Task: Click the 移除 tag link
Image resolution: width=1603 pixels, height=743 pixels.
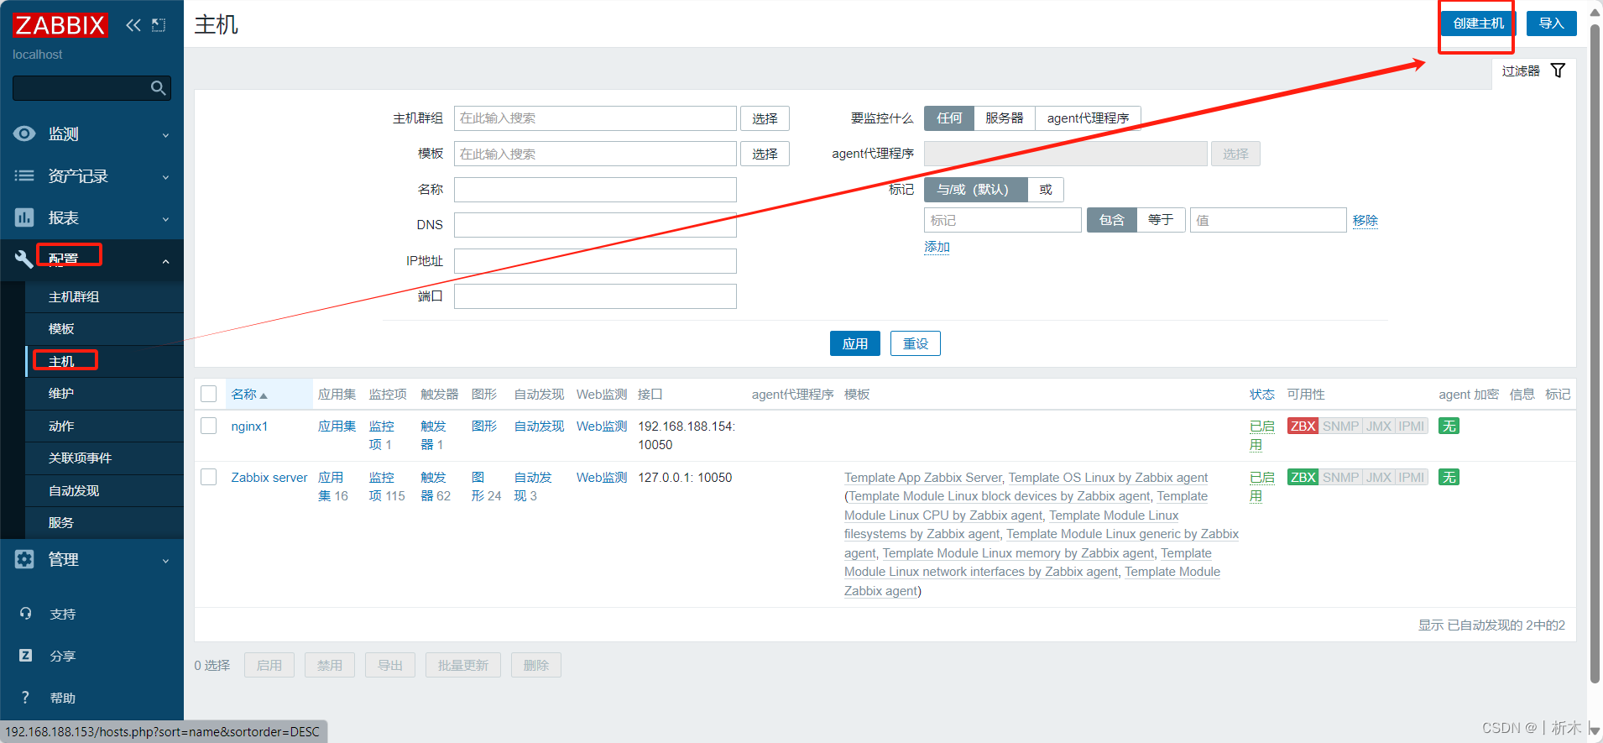Action: point(1365,220)
